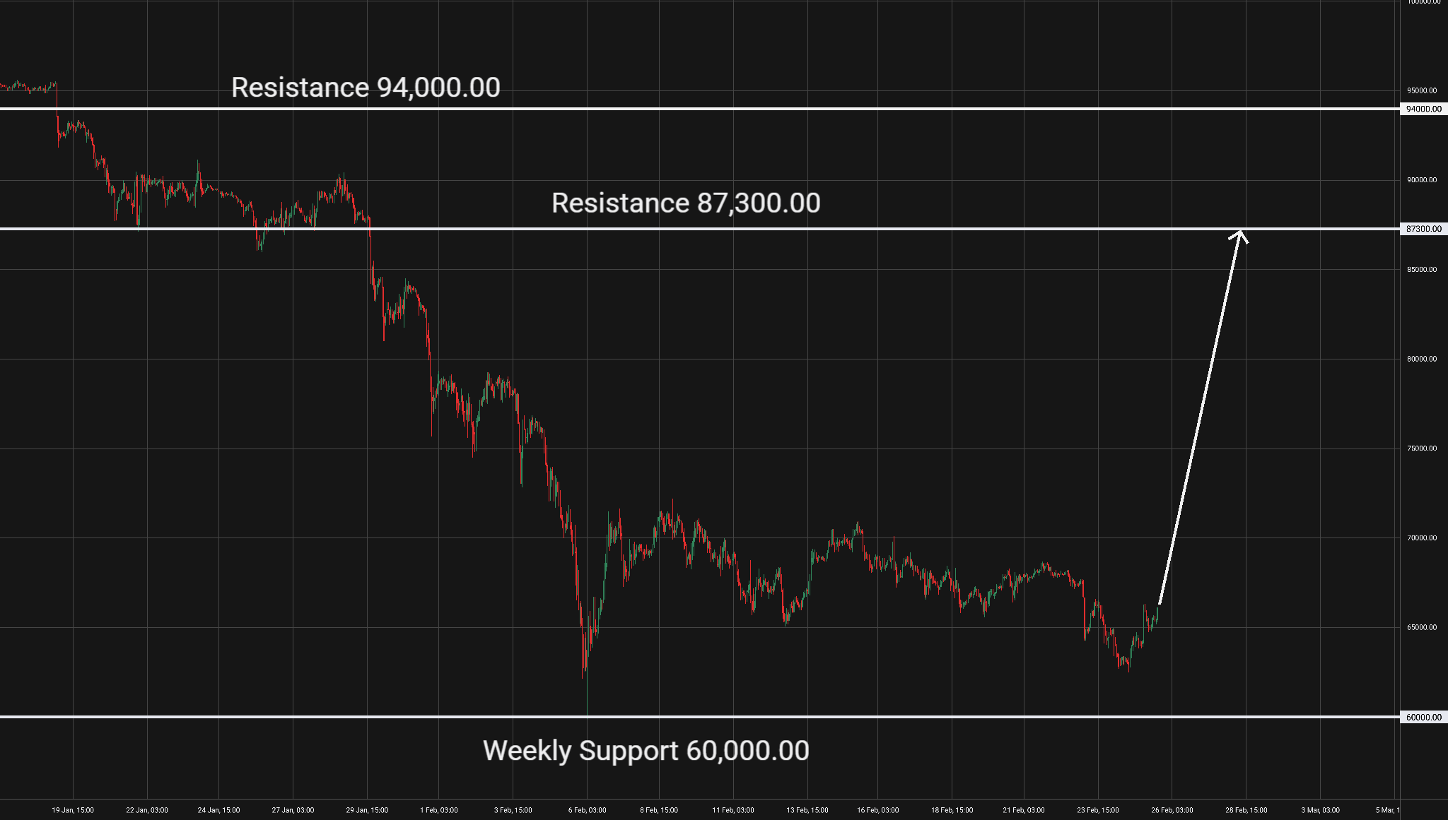Click the 70000.00 price axis label

coord(1421,538)
